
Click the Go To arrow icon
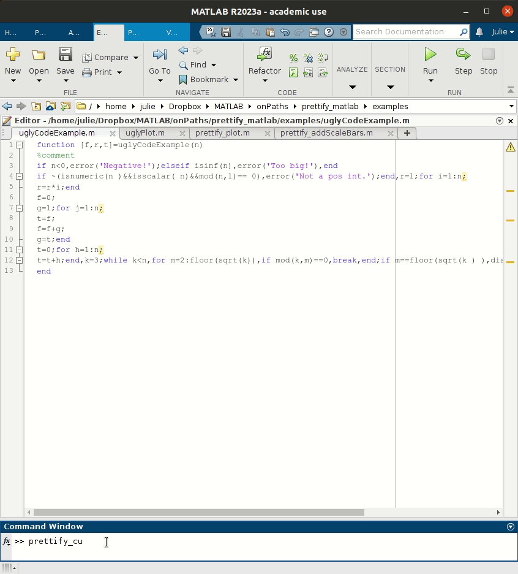160,54
